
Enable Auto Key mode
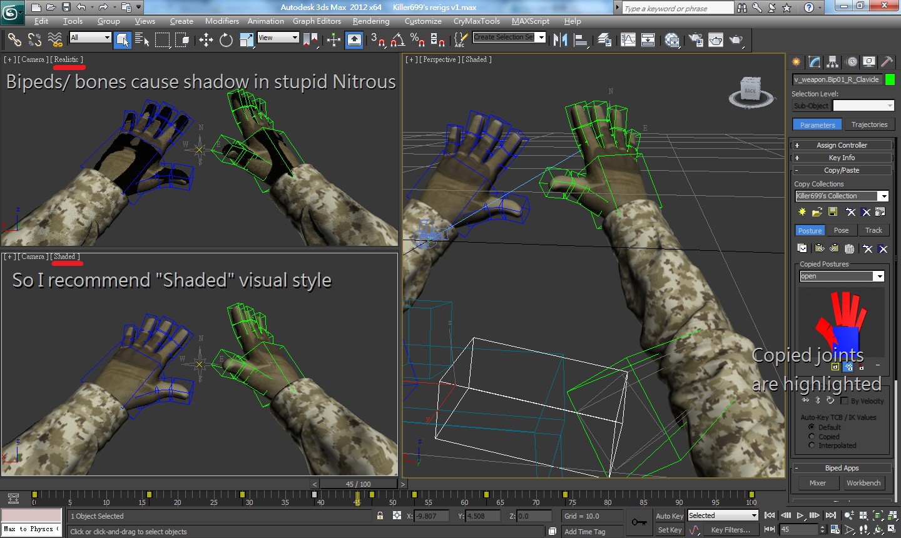(x=669, y=515)
